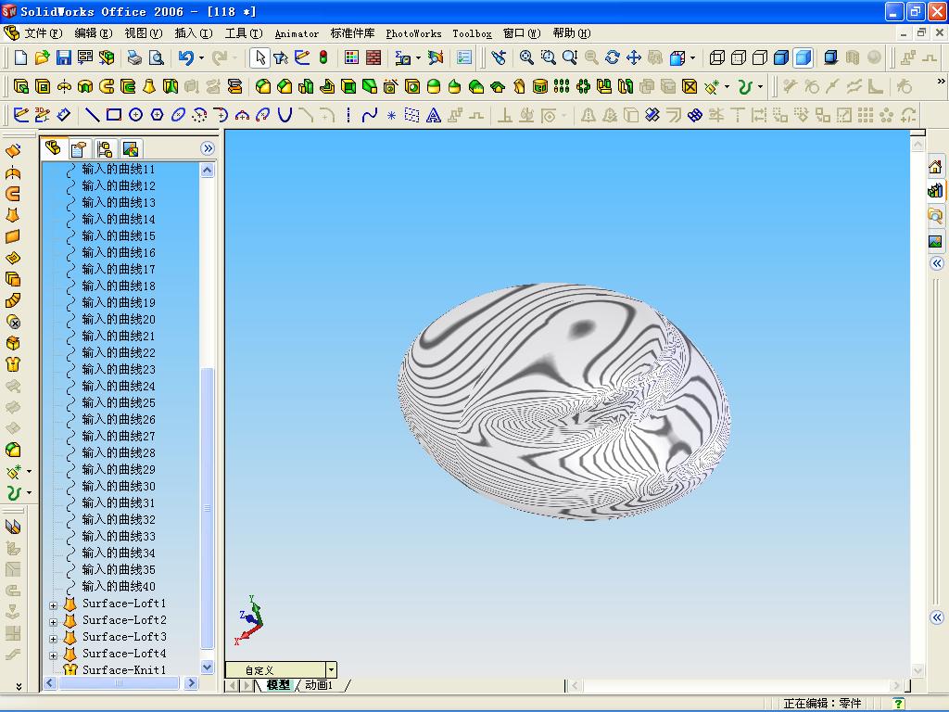Click the Undo arrow icon
949x712 pixels.
(x=185, y=57)
